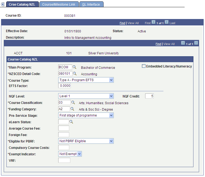The height and width of the screenshot is (177, 205).
Task: Click catalog number 101 text
Action: click(69, 53)
